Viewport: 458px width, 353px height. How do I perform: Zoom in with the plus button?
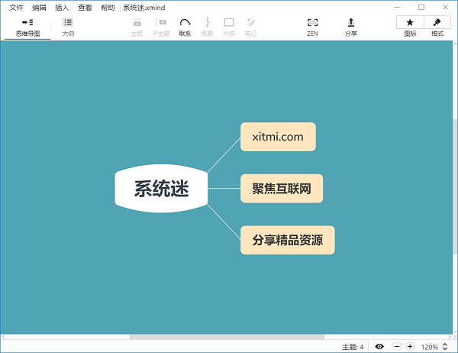tap(410, 347)
